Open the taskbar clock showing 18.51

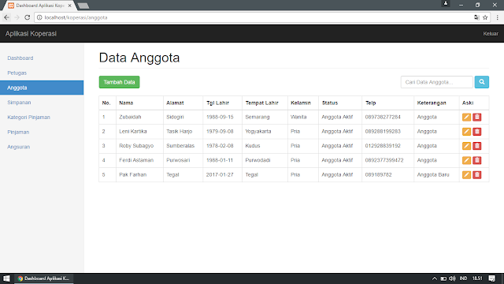click(477, 278)
